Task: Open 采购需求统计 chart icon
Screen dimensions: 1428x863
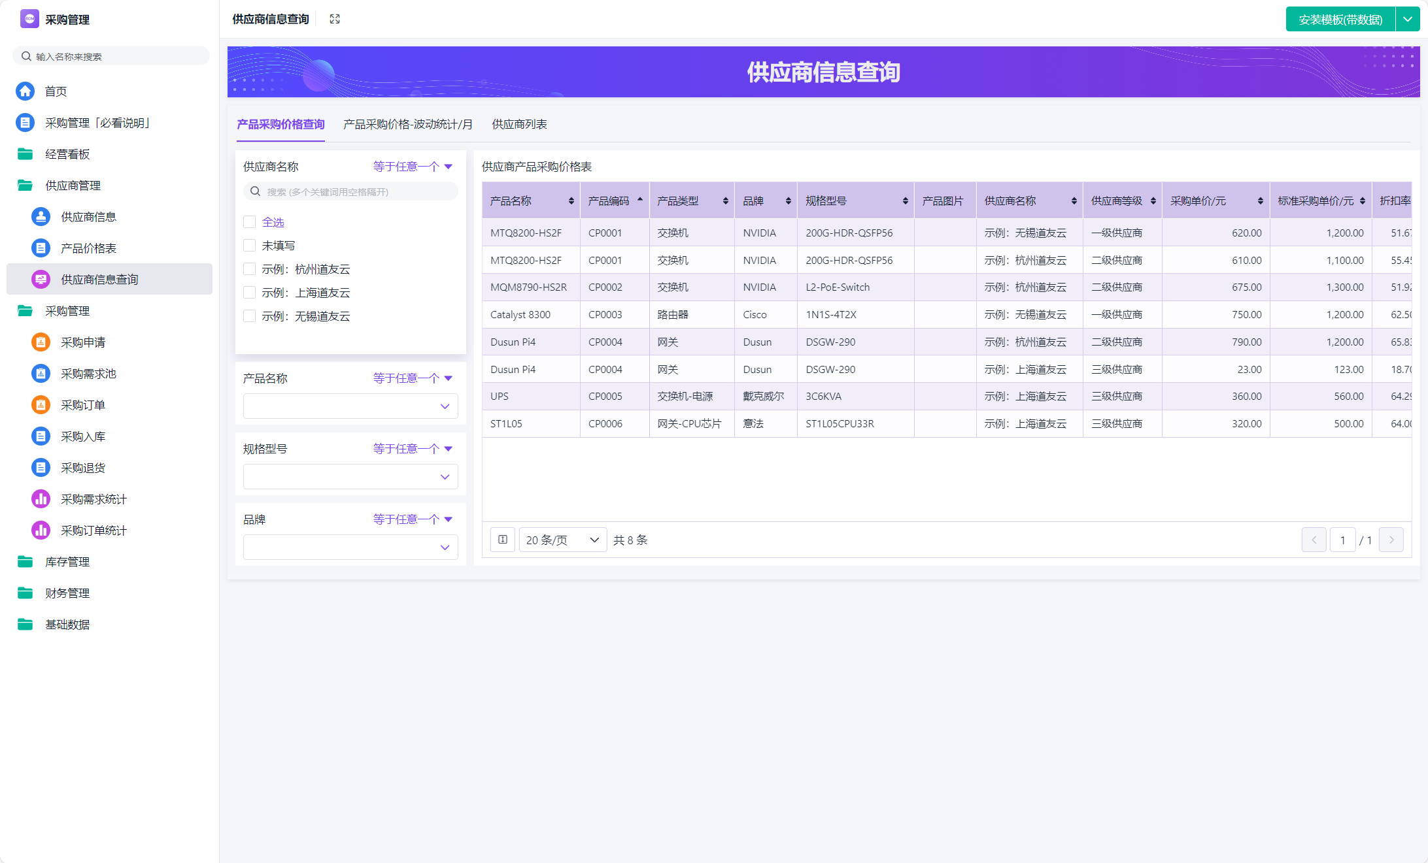Action: coord(41,499)
